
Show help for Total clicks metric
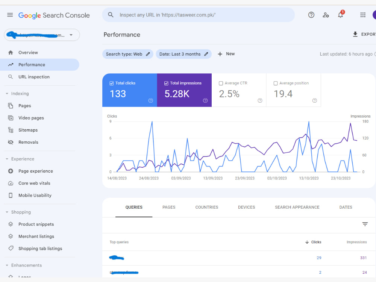(151, 100)
